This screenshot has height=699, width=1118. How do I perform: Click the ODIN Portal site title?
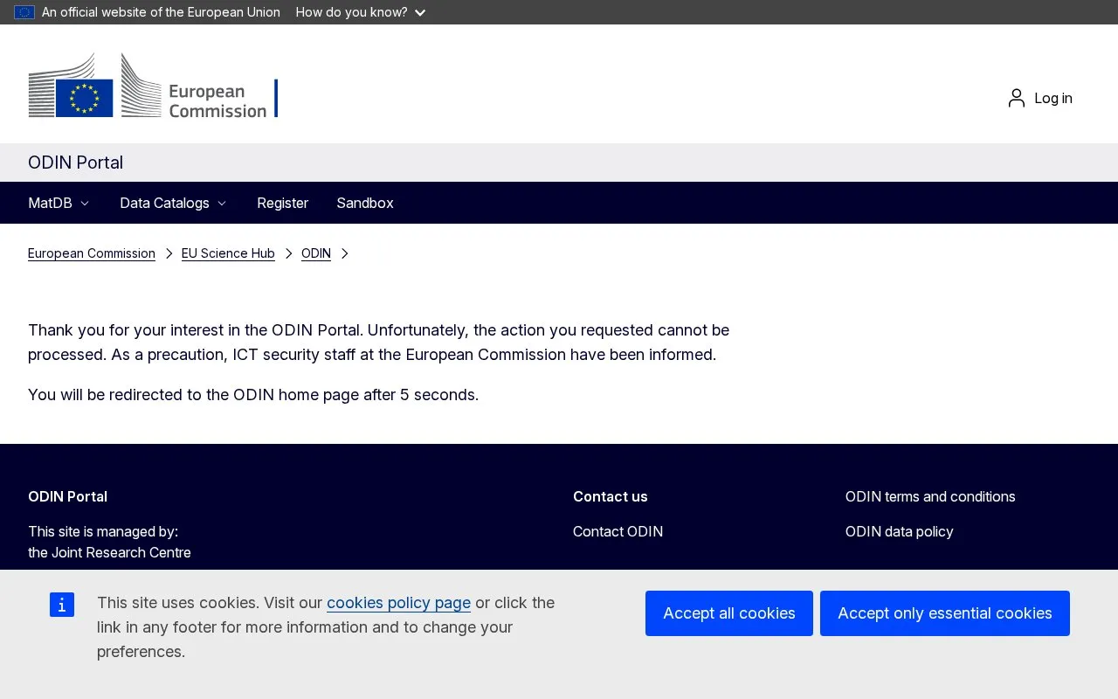click(75, 163)
